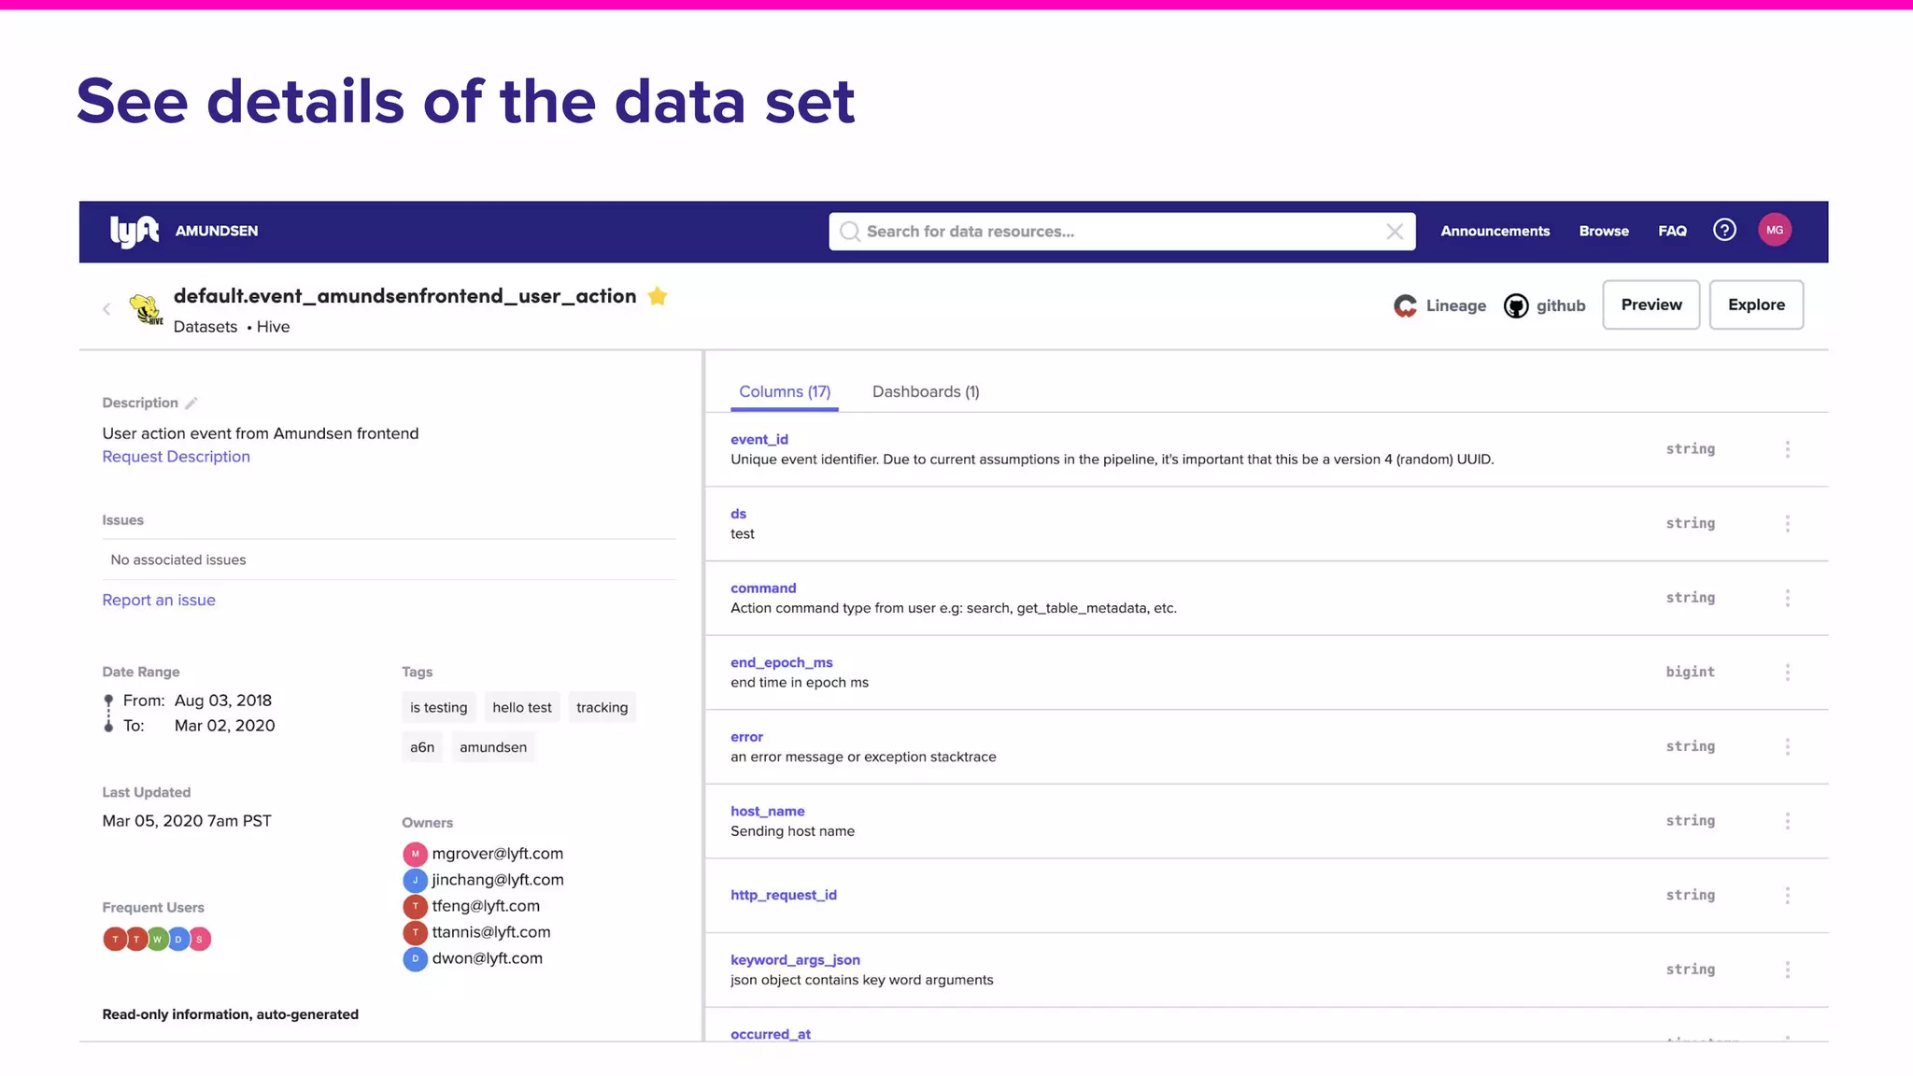Click the blue D frequent user avatar
The image size is (1913, 1076).
[178, 939]
